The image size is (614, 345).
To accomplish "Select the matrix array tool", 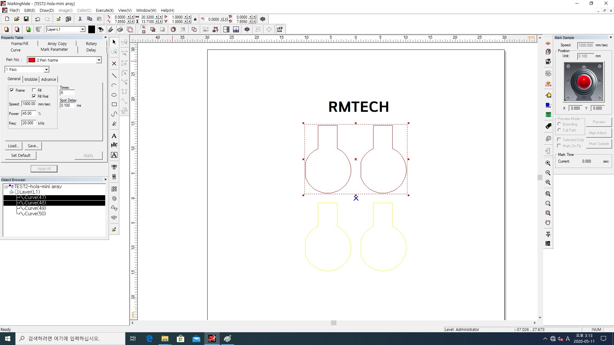I will [114, 189].
